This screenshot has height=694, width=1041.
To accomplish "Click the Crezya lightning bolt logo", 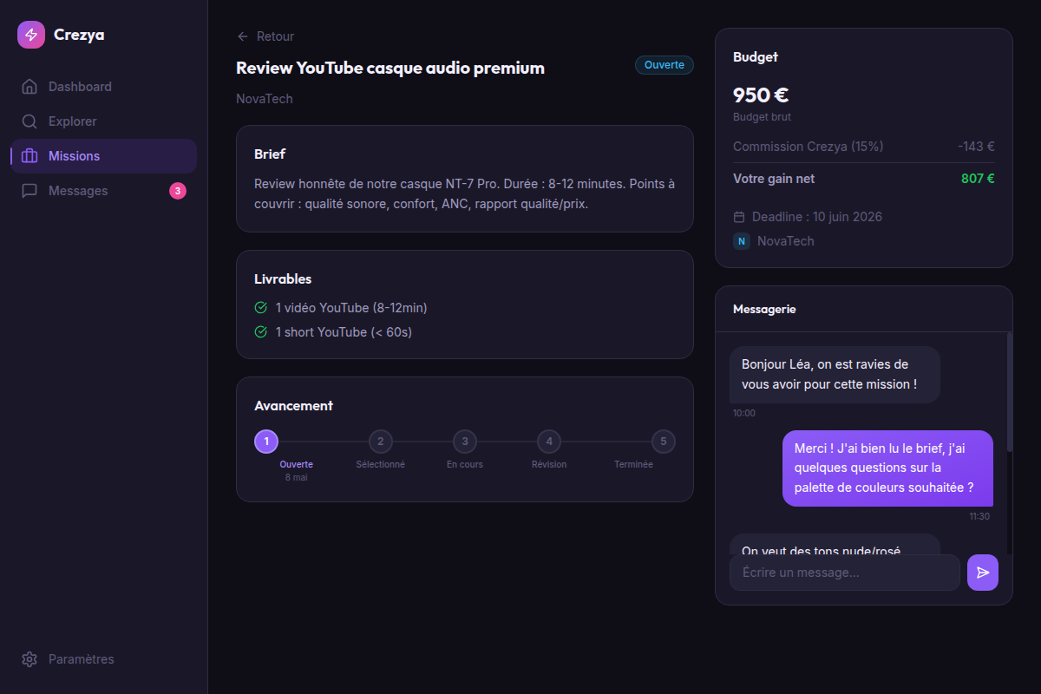I will point(31,35).
